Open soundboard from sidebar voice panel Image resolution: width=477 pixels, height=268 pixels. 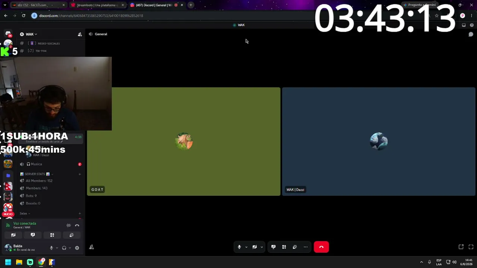(x=72, y=235)
